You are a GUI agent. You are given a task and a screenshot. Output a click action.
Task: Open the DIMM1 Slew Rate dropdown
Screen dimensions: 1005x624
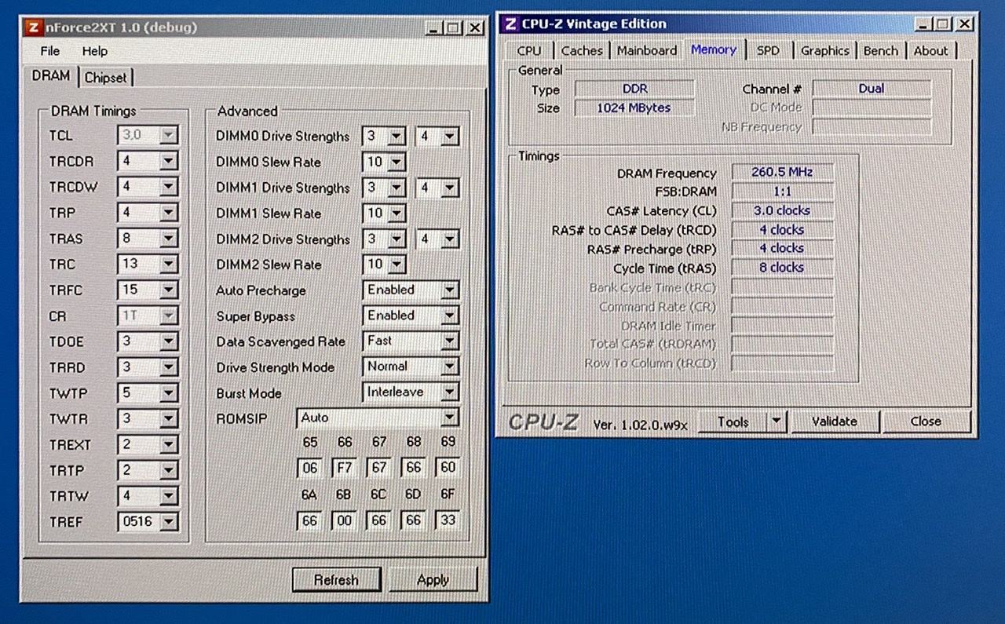click(x=384, y=213)
